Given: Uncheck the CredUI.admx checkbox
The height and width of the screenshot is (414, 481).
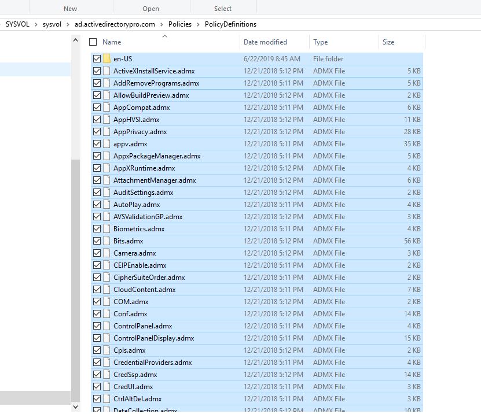Looking at the screenshot, I should pos(97,387).
